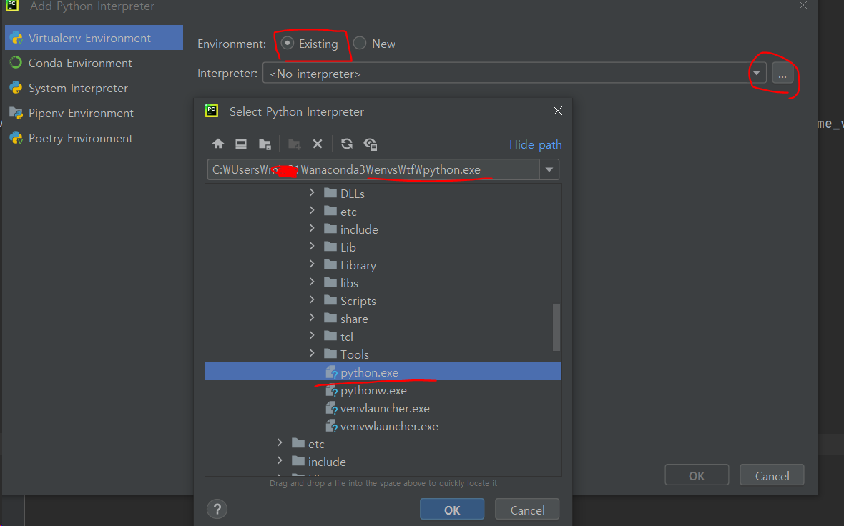
Task: Expand the Lib folder
Action: click(x=312, y=247)
